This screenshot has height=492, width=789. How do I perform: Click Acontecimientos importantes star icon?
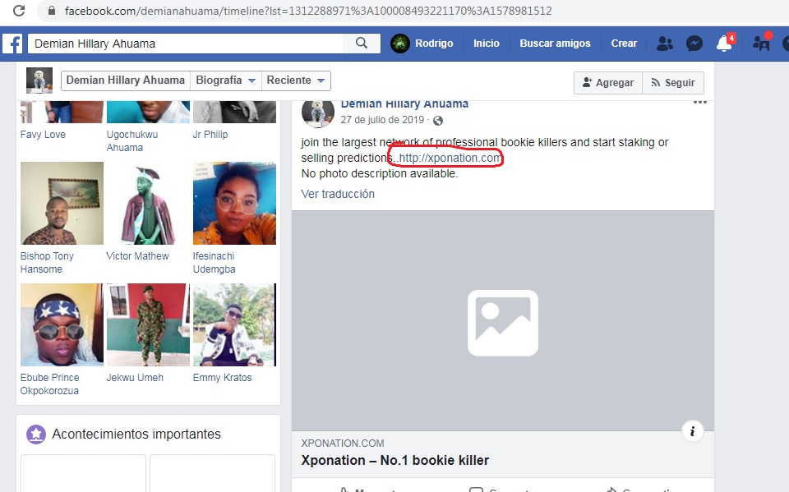point(35,435)
